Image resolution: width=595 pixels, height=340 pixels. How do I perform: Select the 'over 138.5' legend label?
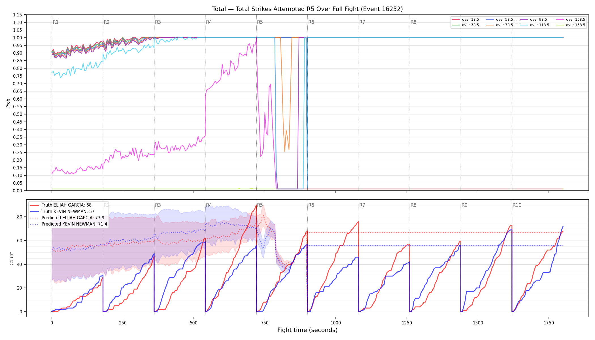[575, 20]
